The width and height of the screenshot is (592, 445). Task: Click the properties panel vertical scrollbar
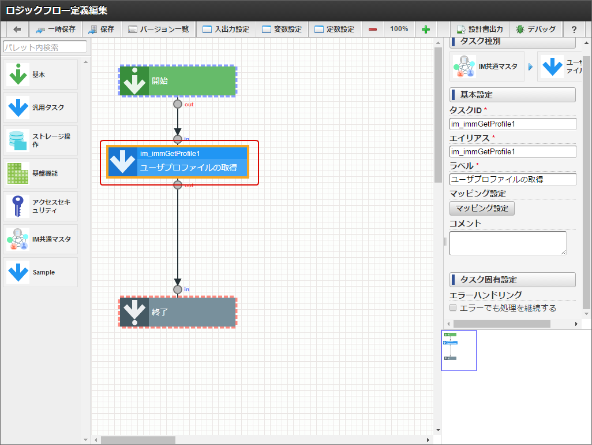click(586, 183)
